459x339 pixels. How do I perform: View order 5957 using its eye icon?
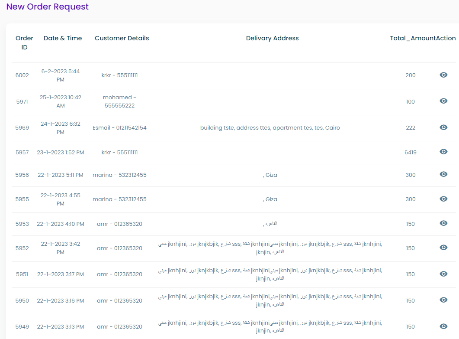pyautogui.click(x=443, y=152)
